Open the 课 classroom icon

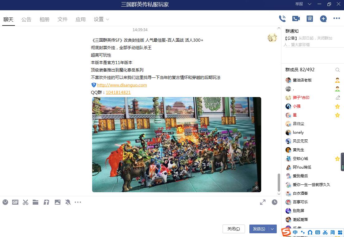pyautogui.click(x=310, y=19)
